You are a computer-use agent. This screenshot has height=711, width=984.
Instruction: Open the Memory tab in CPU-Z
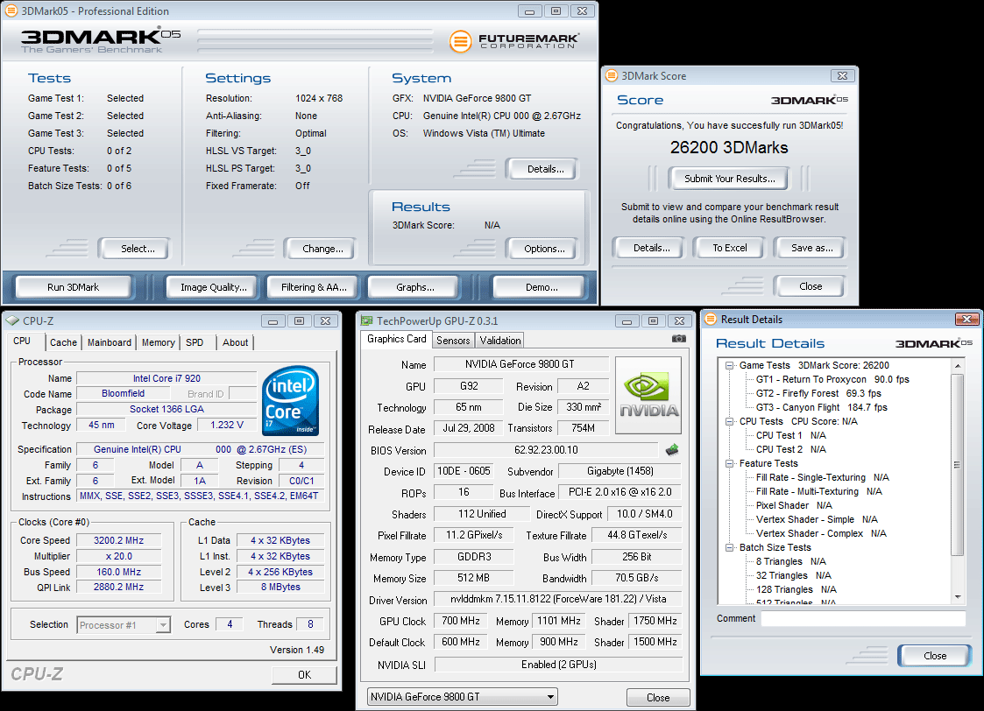coord(158,342)
